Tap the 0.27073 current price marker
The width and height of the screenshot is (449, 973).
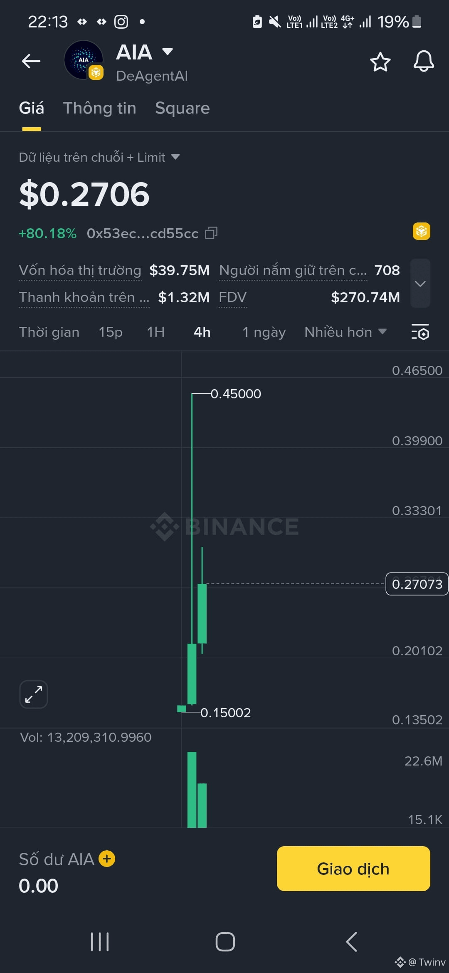point(417,584)
